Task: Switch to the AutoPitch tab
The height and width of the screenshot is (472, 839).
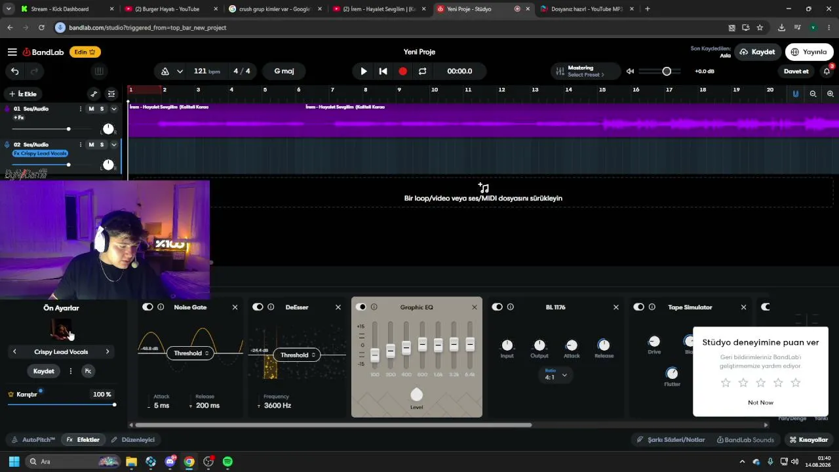Action: coord(34,440)
